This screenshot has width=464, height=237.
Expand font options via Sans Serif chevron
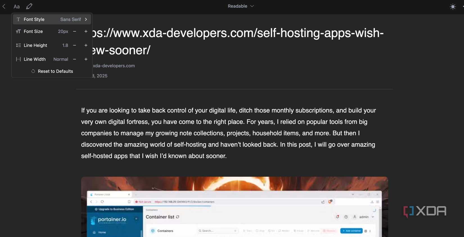(86, 19)
